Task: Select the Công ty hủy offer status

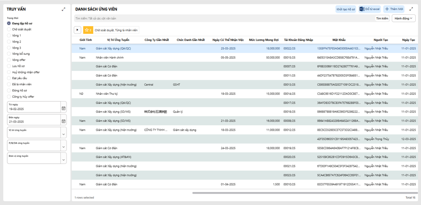Action: tap(9, 97)
